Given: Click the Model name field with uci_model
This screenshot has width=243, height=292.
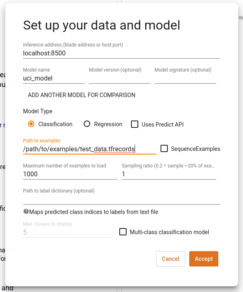Looking at the screenshot, I should click(54, 78).
